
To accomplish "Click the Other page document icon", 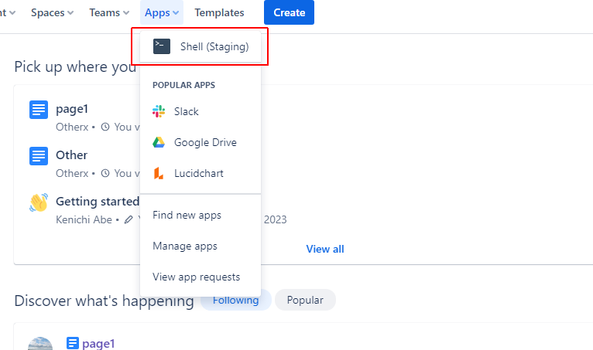I will 39,156.
